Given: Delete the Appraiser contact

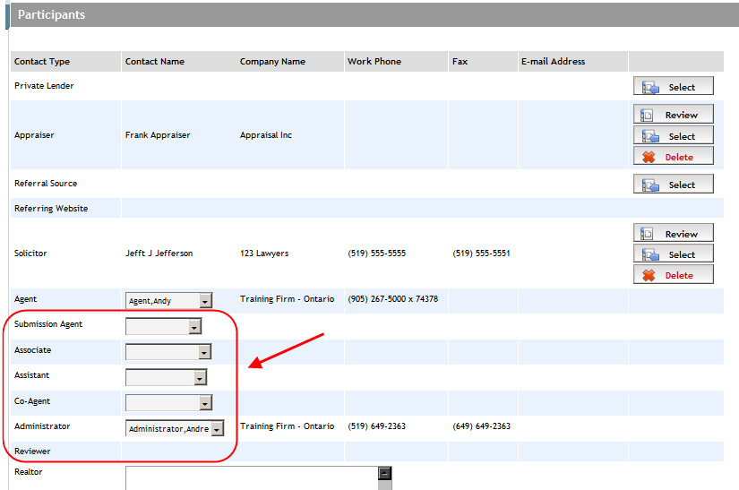Looking at the screenshot, I should [673, 157].
